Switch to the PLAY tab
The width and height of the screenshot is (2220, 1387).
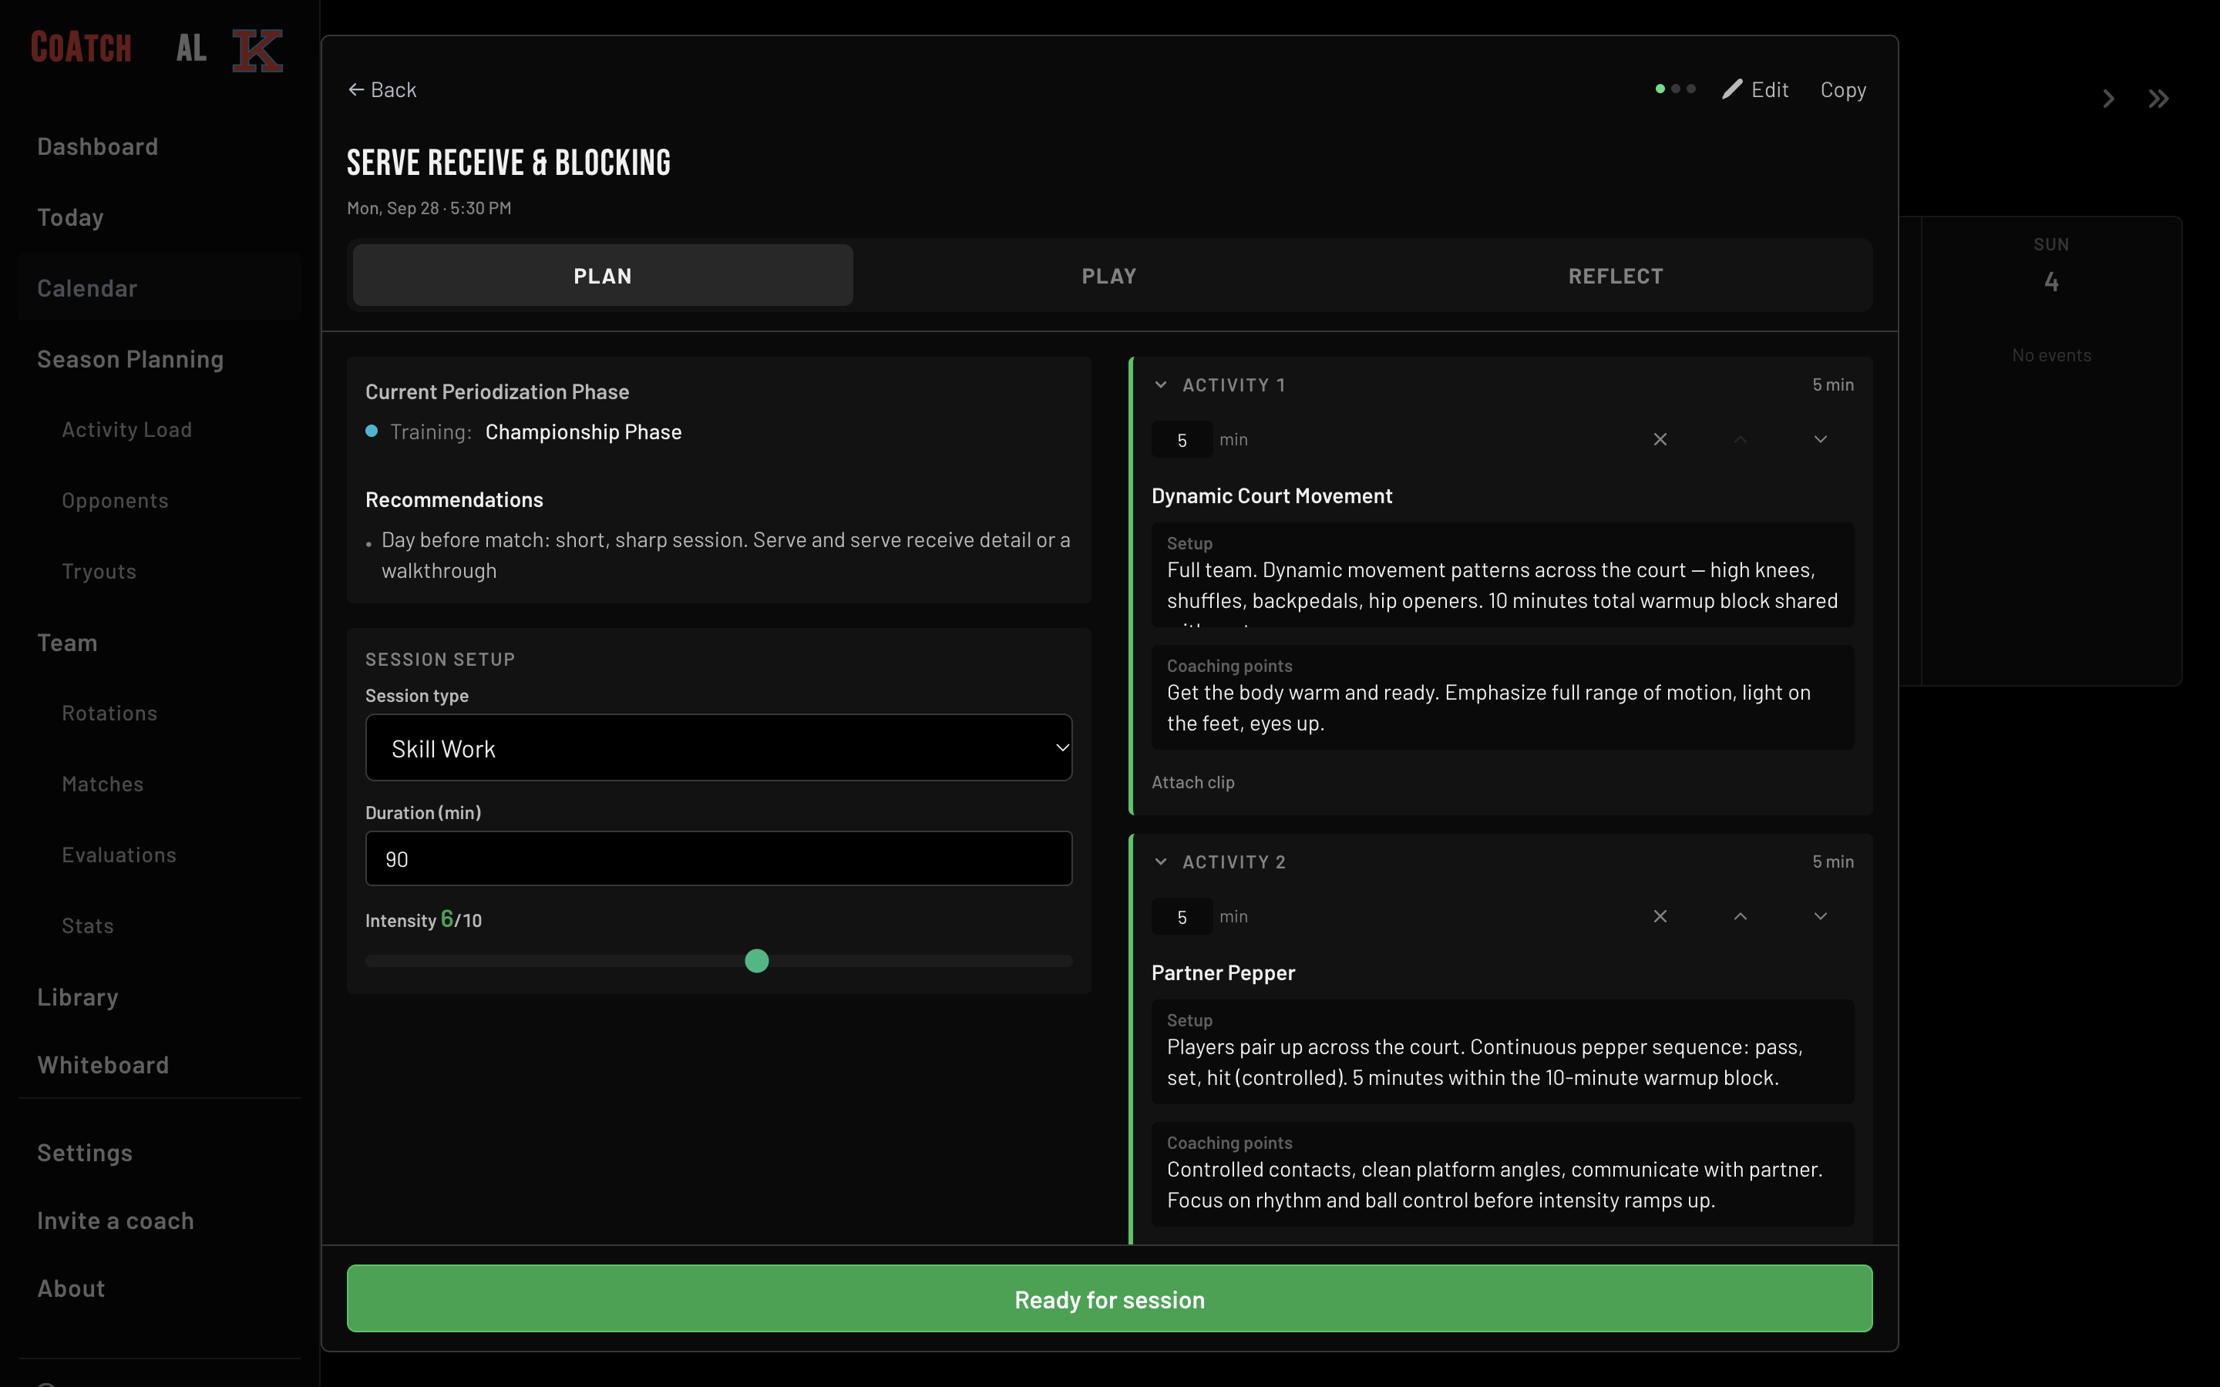(1109, 276)
